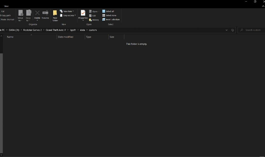Click the Rename icon

[45, 13]
